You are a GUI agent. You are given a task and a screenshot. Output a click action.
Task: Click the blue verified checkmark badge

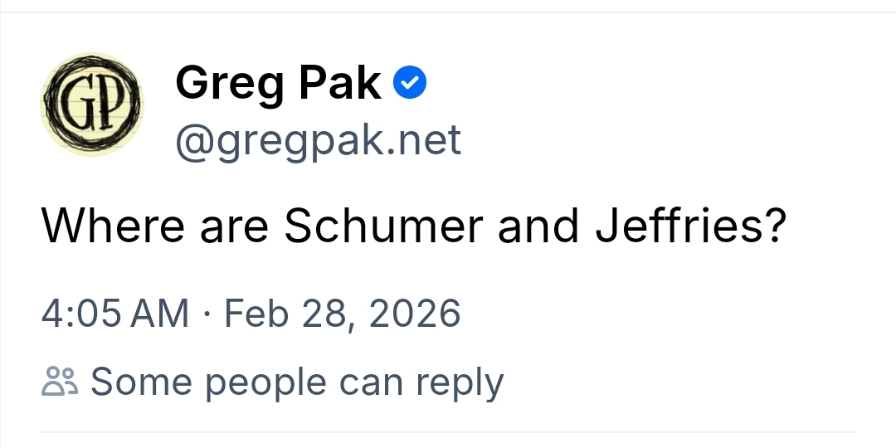tap(410, 83)
